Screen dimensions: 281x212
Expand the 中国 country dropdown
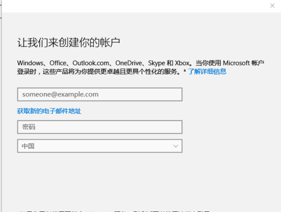pos(99,146)
